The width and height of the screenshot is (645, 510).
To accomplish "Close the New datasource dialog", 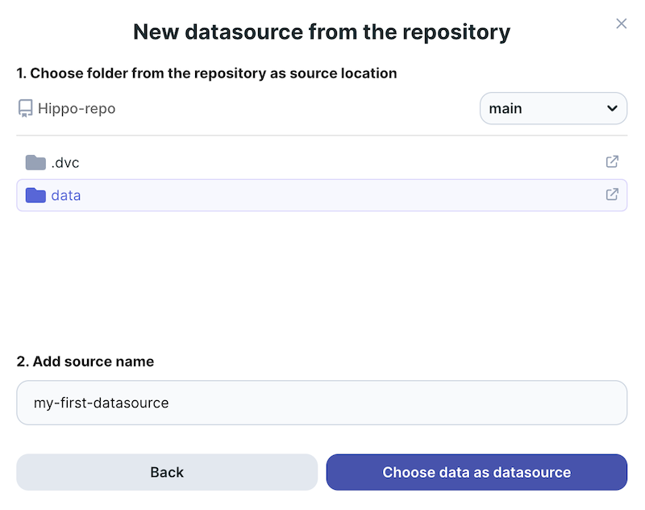I will point(621,23).
